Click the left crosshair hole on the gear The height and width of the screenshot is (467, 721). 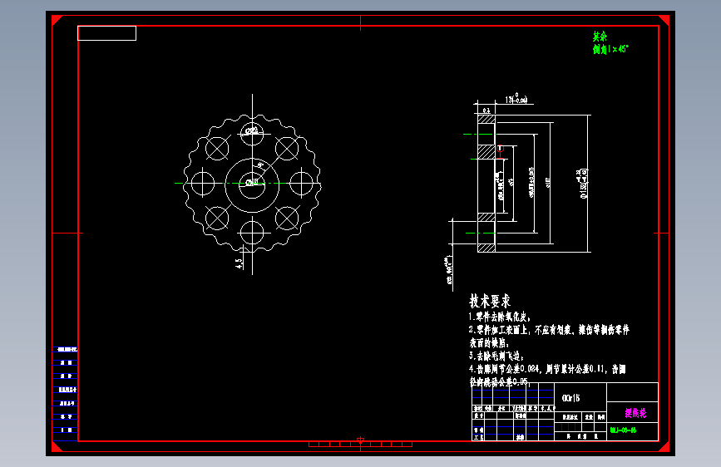(202, 183)
